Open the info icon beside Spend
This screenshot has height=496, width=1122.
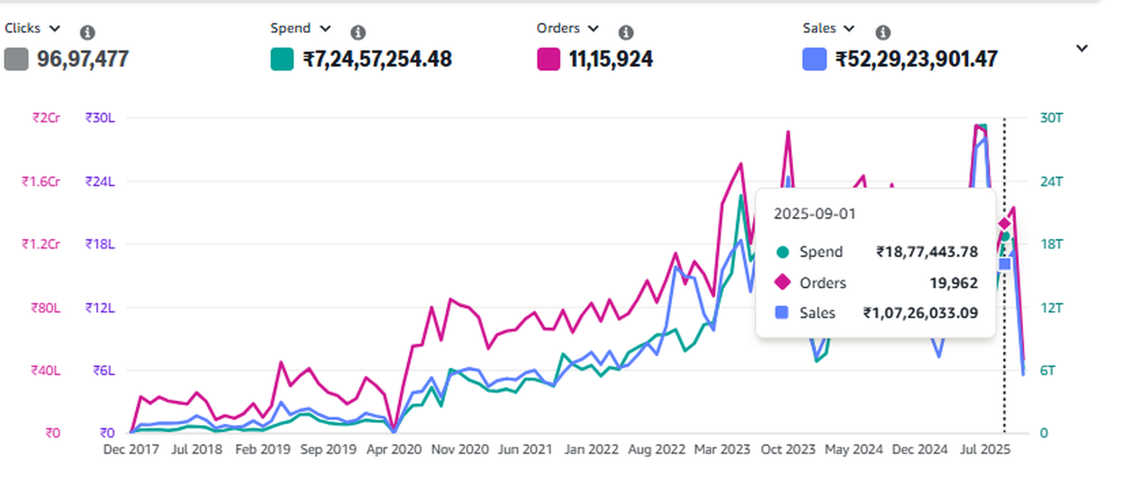pos(358,32)
